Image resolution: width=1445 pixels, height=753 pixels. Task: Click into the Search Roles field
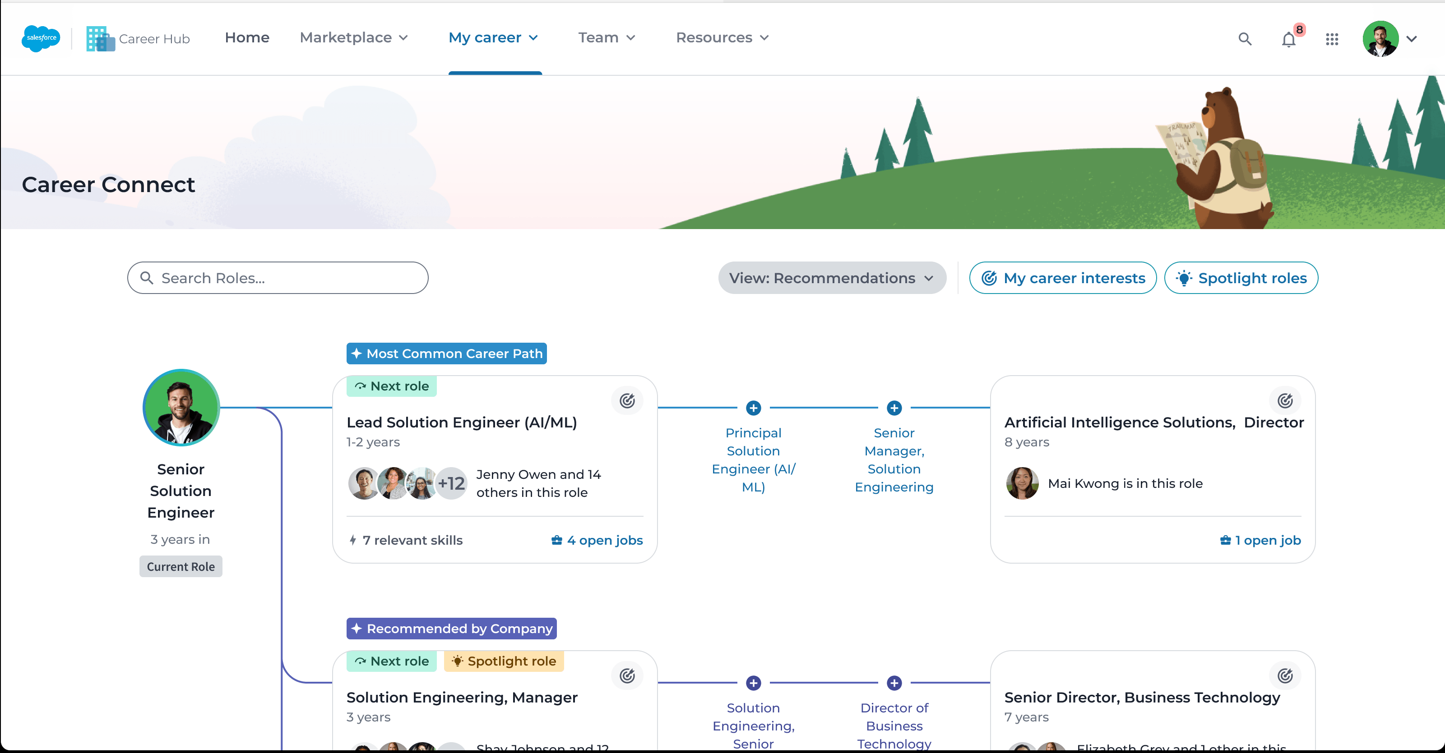click(278, 278)
